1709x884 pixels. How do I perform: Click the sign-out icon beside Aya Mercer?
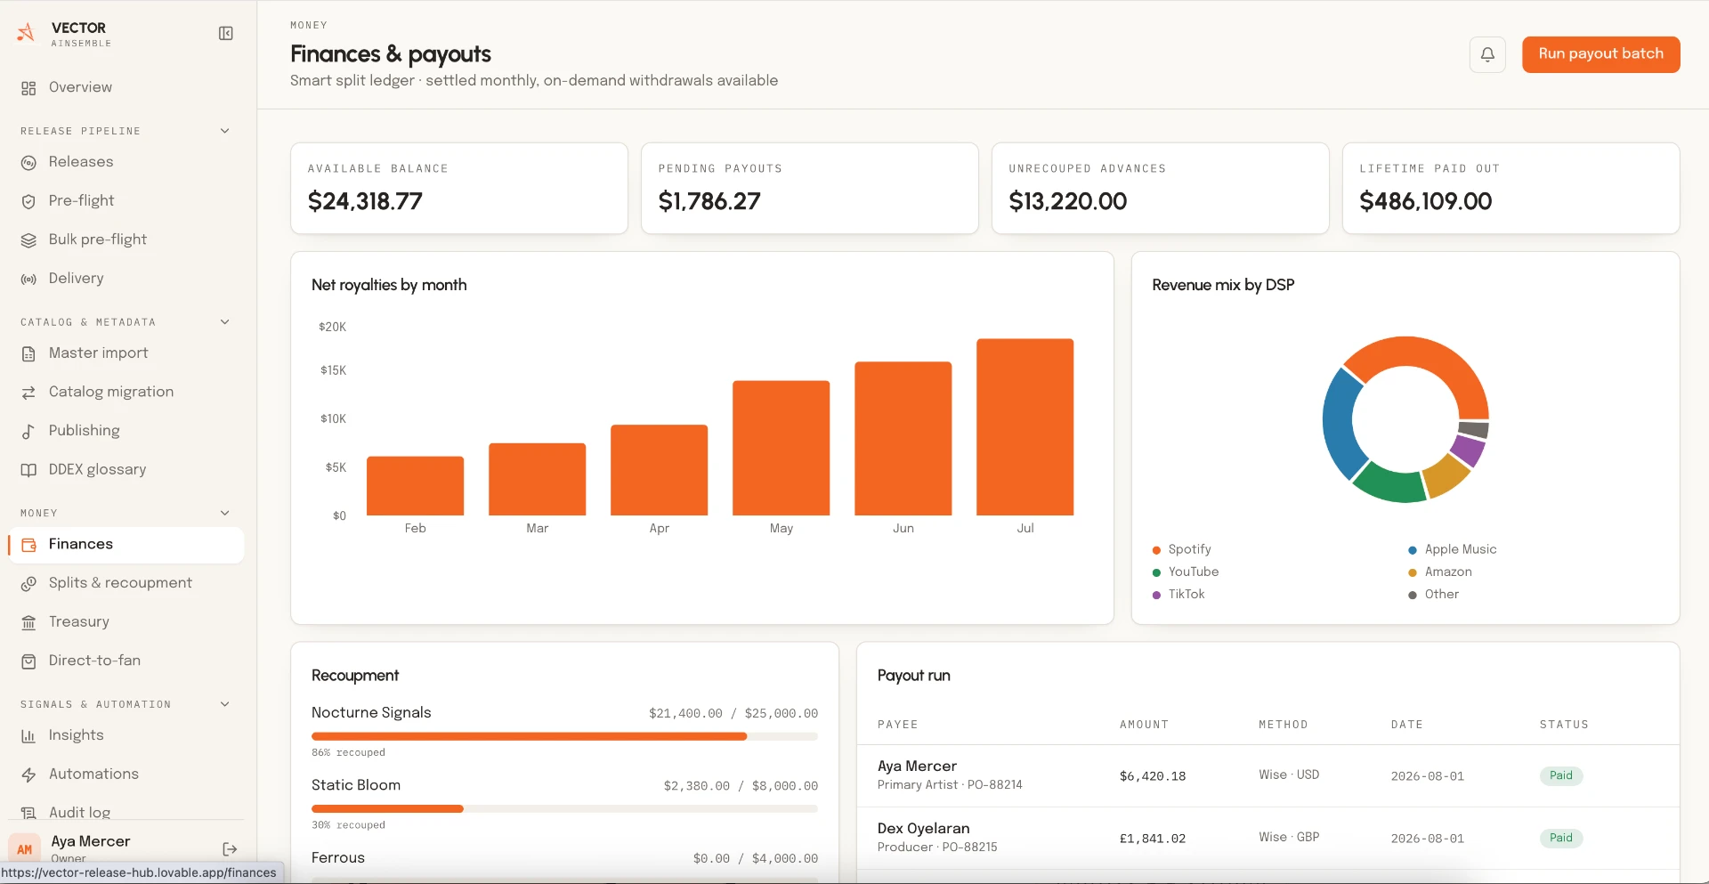tap(230, 849)
